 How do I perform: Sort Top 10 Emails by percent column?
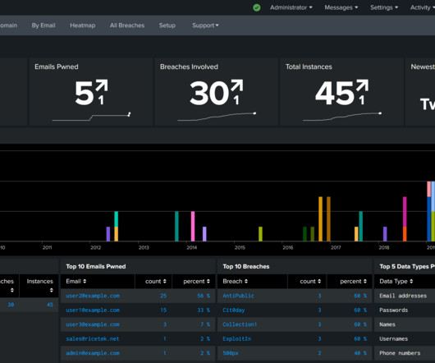tap(196, 282)
